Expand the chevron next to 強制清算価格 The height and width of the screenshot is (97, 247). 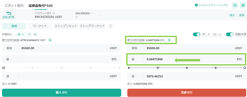point(100,15)
